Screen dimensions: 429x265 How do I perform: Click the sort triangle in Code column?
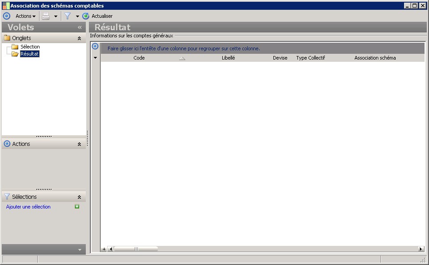(182, 58)
